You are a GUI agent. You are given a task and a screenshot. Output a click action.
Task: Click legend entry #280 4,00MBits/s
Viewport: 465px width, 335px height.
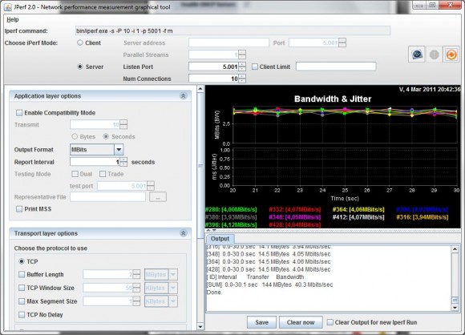[231, 210]
